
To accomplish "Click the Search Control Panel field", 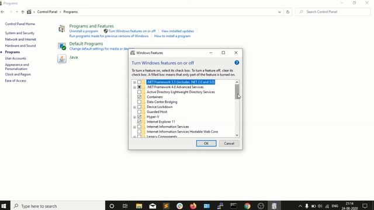I will click(x=333, y=12).
